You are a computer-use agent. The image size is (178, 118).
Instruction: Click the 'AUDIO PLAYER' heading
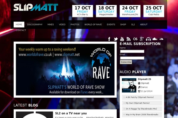[133, 72]
